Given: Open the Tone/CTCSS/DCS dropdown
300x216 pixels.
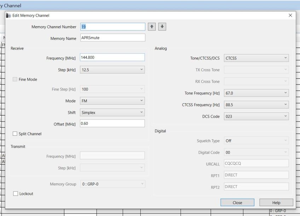Looking at the screenshot, I should [256, 58].
